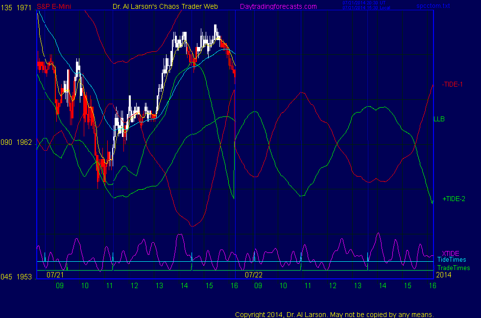
Task: Click the '090 1962' price axis label
Action: (16, 142)
